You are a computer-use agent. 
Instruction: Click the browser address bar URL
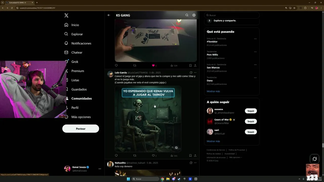[x=37, y=8]
